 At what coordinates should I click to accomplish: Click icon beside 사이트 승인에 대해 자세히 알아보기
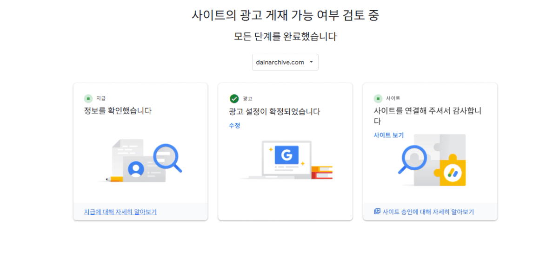[377, 212]
